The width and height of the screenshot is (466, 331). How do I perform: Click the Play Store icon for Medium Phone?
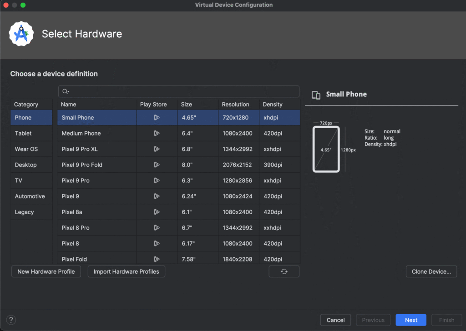(157, 133)
